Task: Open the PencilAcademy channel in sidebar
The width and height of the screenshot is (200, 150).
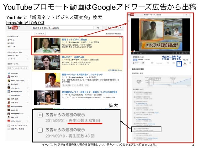Action: click(x=17, y=106)
